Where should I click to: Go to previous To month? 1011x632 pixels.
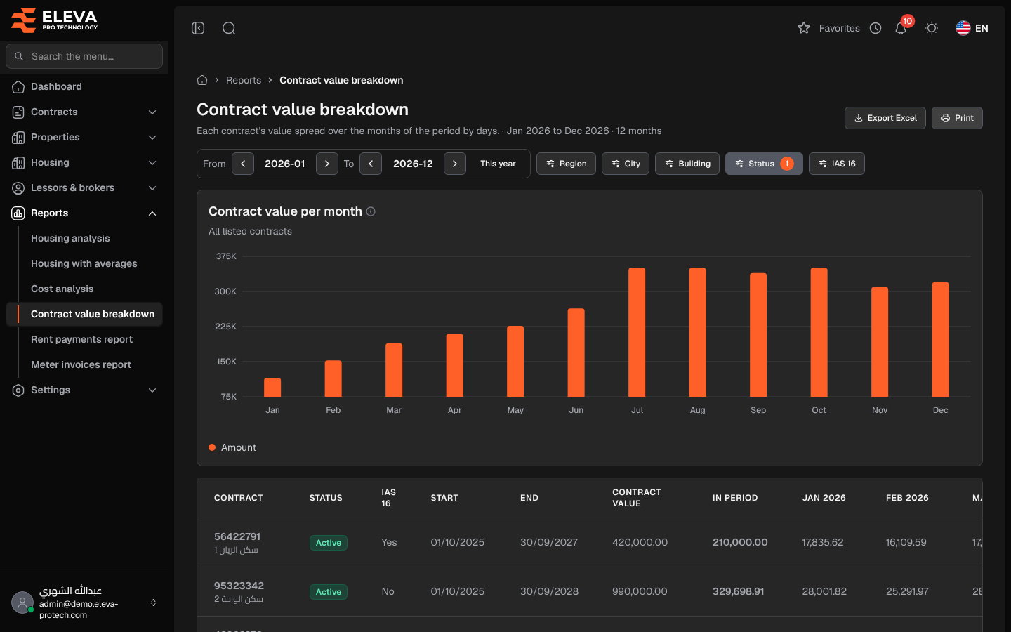coord(371,164)
